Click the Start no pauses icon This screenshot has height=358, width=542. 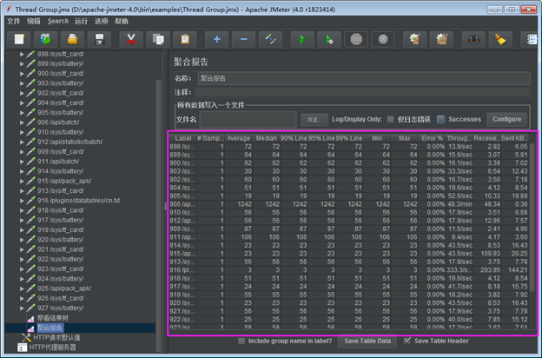coord(329,39)
